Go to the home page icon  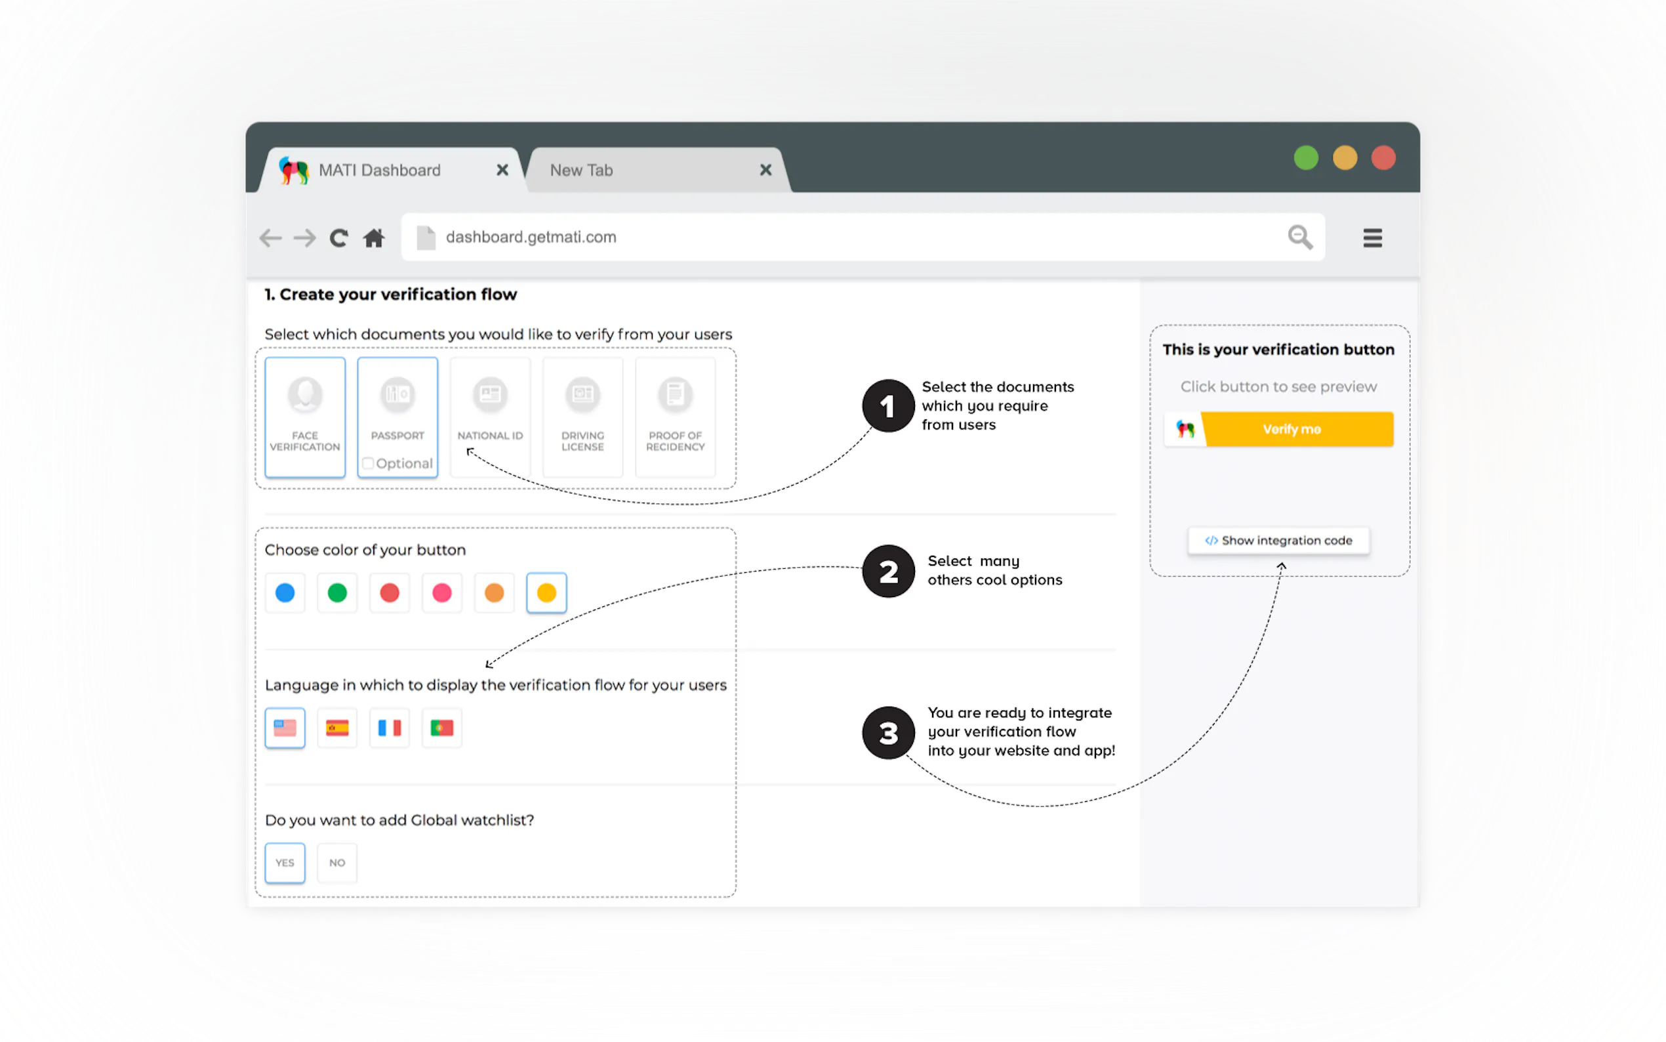(374, 238)
